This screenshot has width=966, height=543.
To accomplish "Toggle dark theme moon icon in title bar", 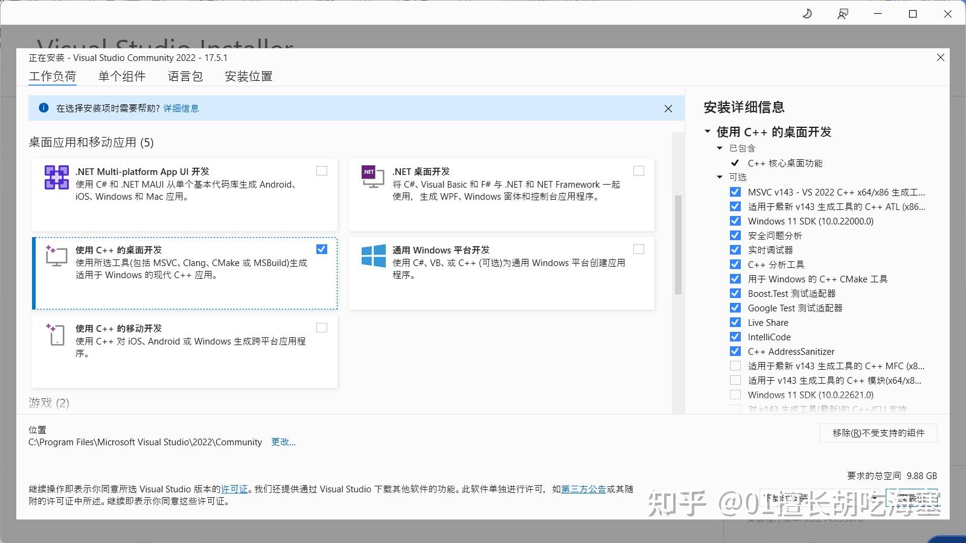I will pos(807,13).
